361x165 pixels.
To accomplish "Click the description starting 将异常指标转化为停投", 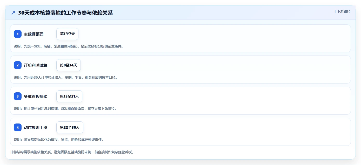I will pyautogui.click(x=59, y=140).
